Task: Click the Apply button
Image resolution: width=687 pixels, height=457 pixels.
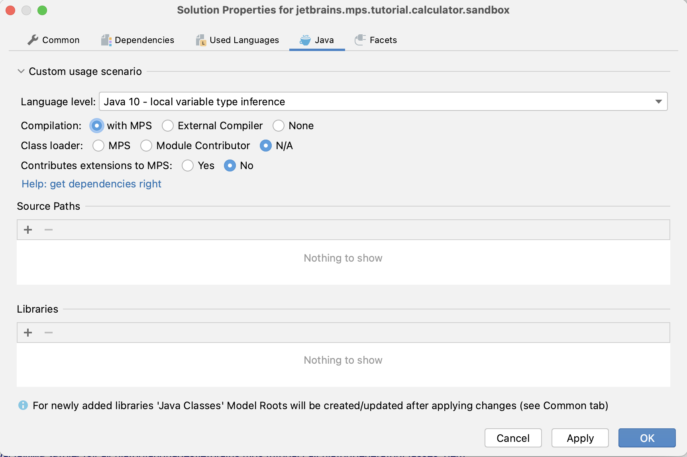Action: (x=580, y=438)
